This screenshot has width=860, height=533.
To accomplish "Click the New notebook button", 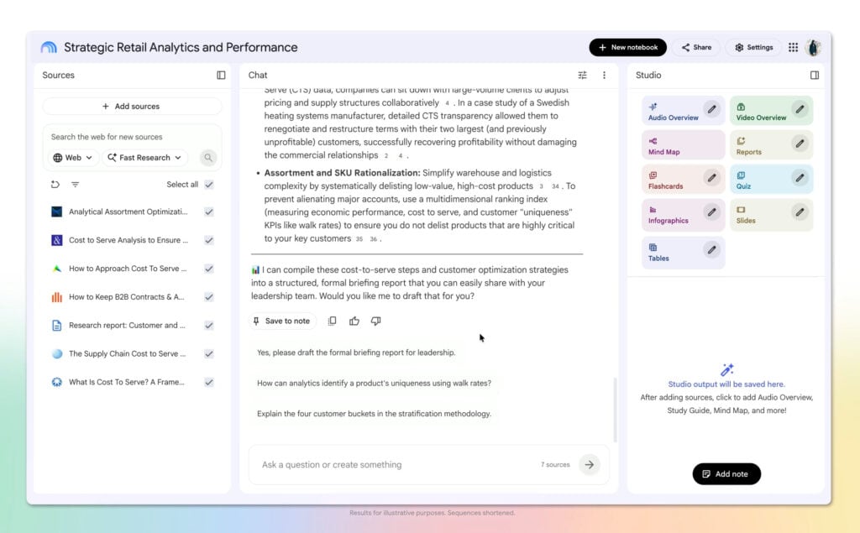I will pos(628,47).
